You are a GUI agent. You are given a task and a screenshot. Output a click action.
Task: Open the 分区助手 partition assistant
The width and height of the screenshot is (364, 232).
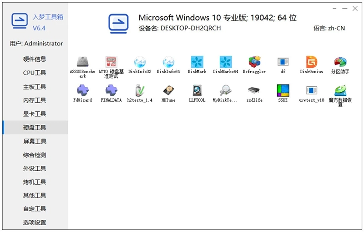click(340, 63)
